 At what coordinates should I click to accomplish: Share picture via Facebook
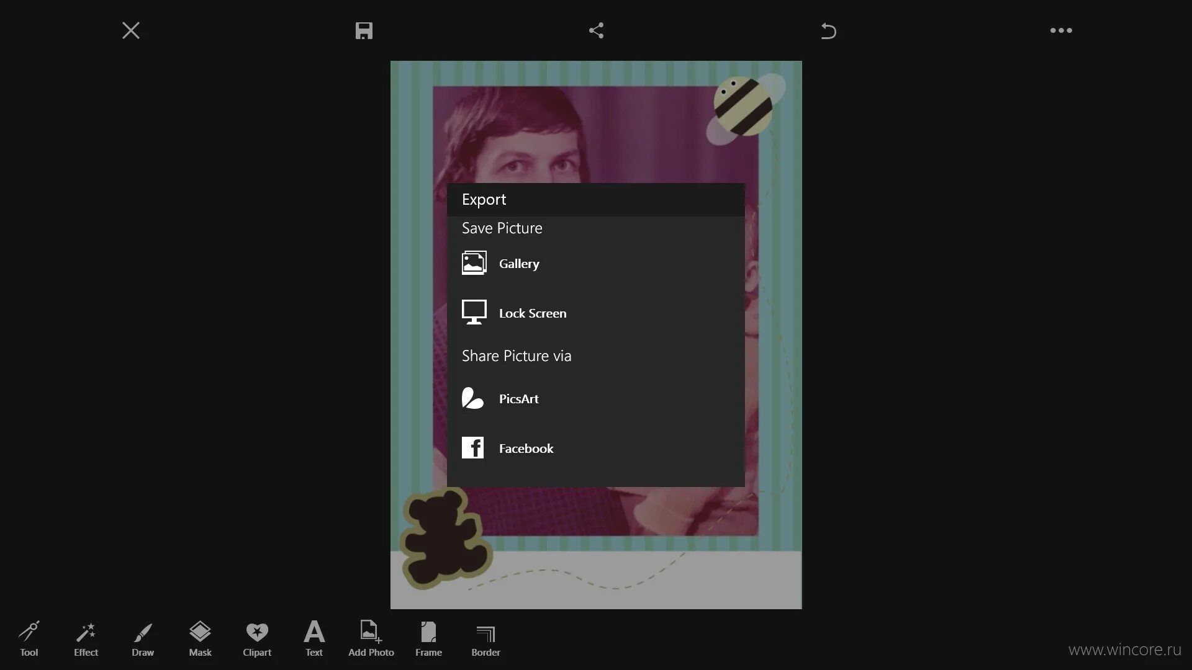click(x=525, y=449)
